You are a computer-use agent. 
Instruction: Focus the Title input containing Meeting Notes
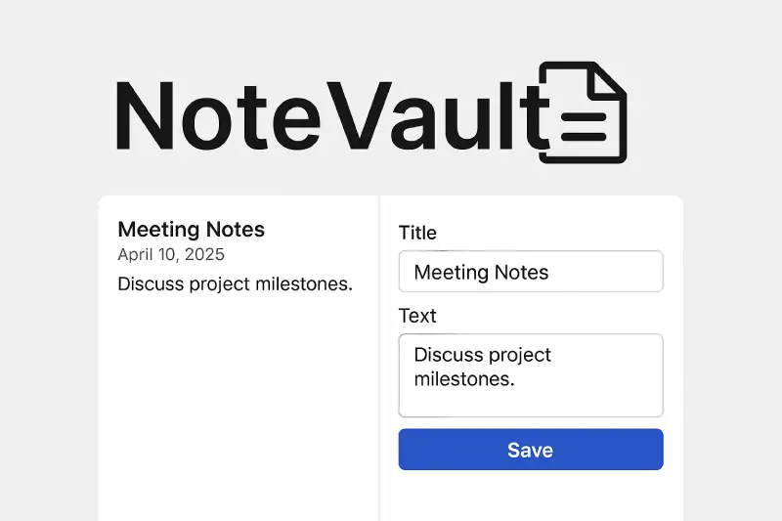coord(531,271)
